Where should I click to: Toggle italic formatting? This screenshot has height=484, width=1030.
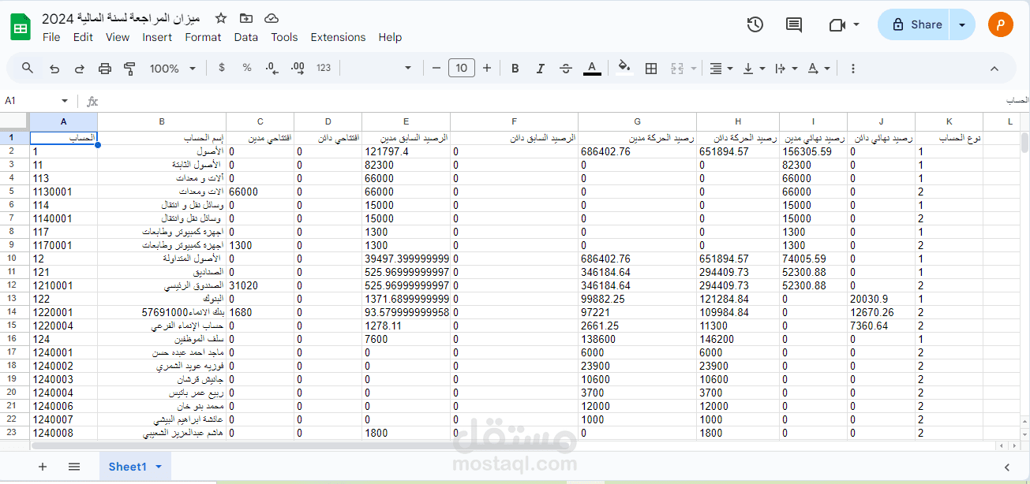(541, 69)
